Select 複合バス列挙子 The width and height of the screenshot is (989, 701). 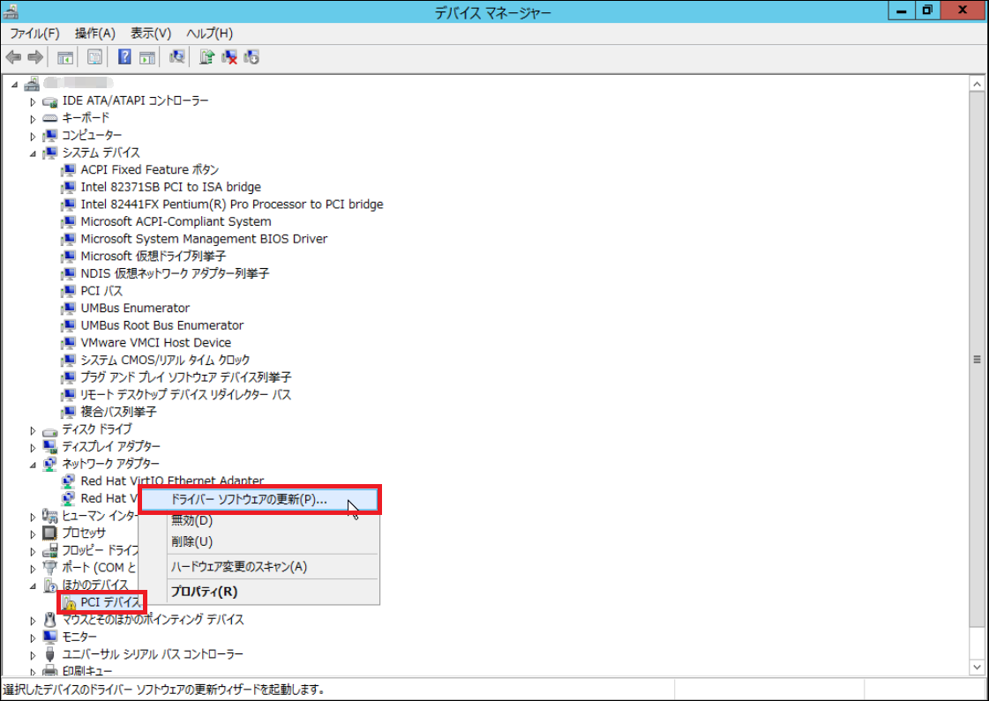point(118,412)
